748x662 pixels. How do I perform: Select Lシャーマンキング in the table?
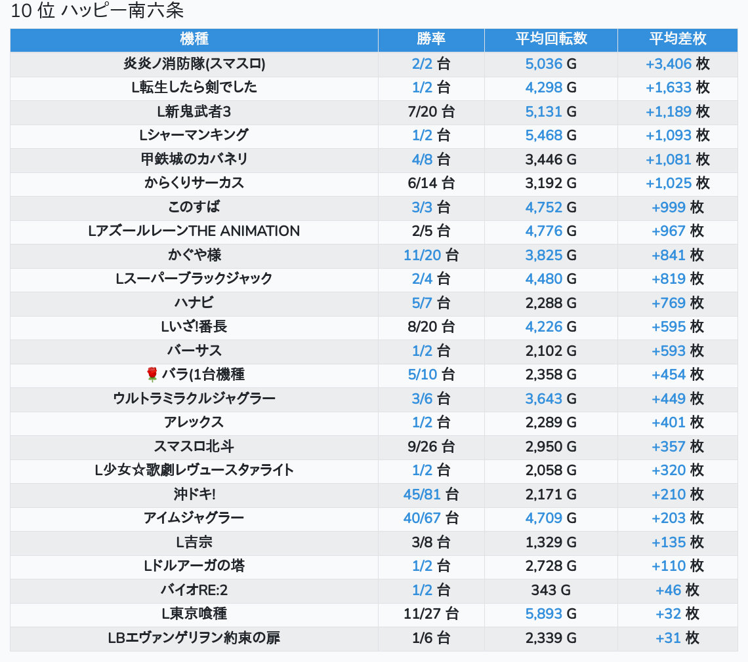click(194, 135)
